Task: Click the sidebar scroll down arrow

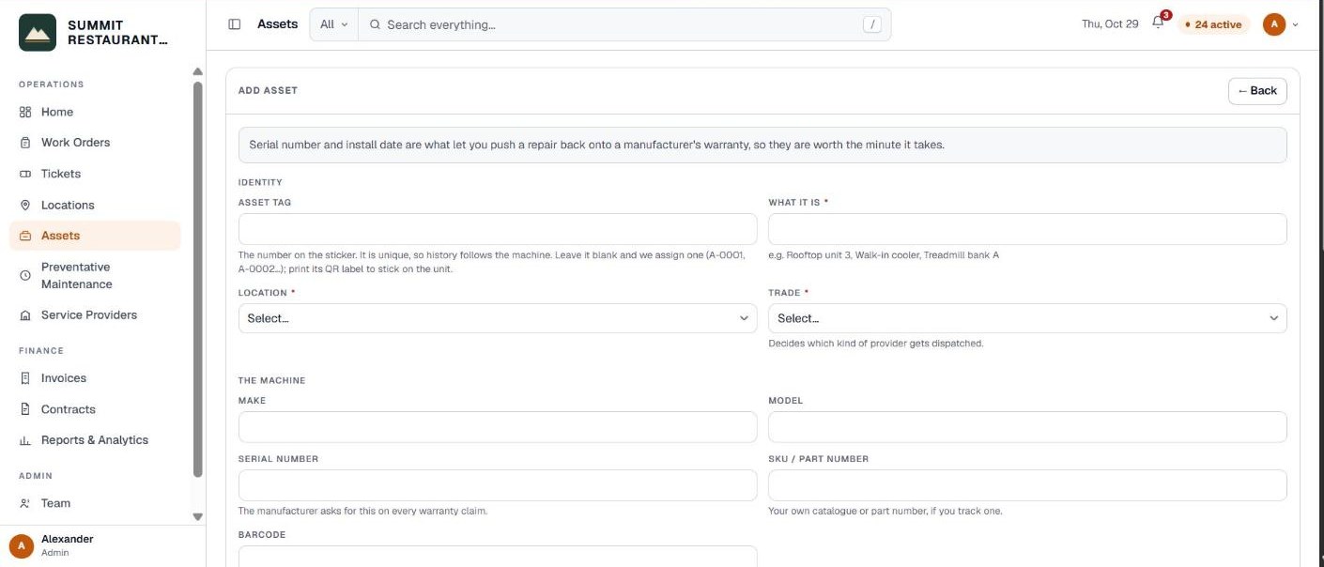Action: [x=197, y=516]
